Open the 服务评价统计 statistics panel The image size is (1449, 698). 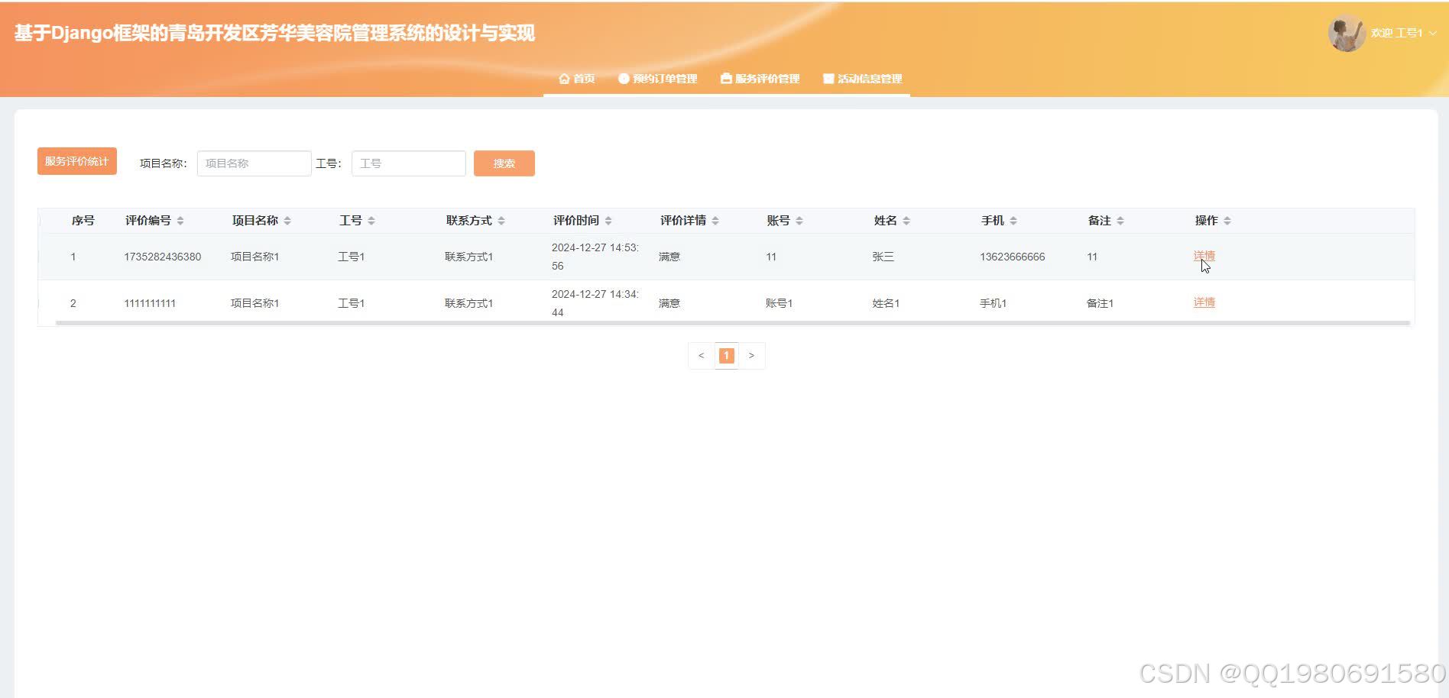76,160
